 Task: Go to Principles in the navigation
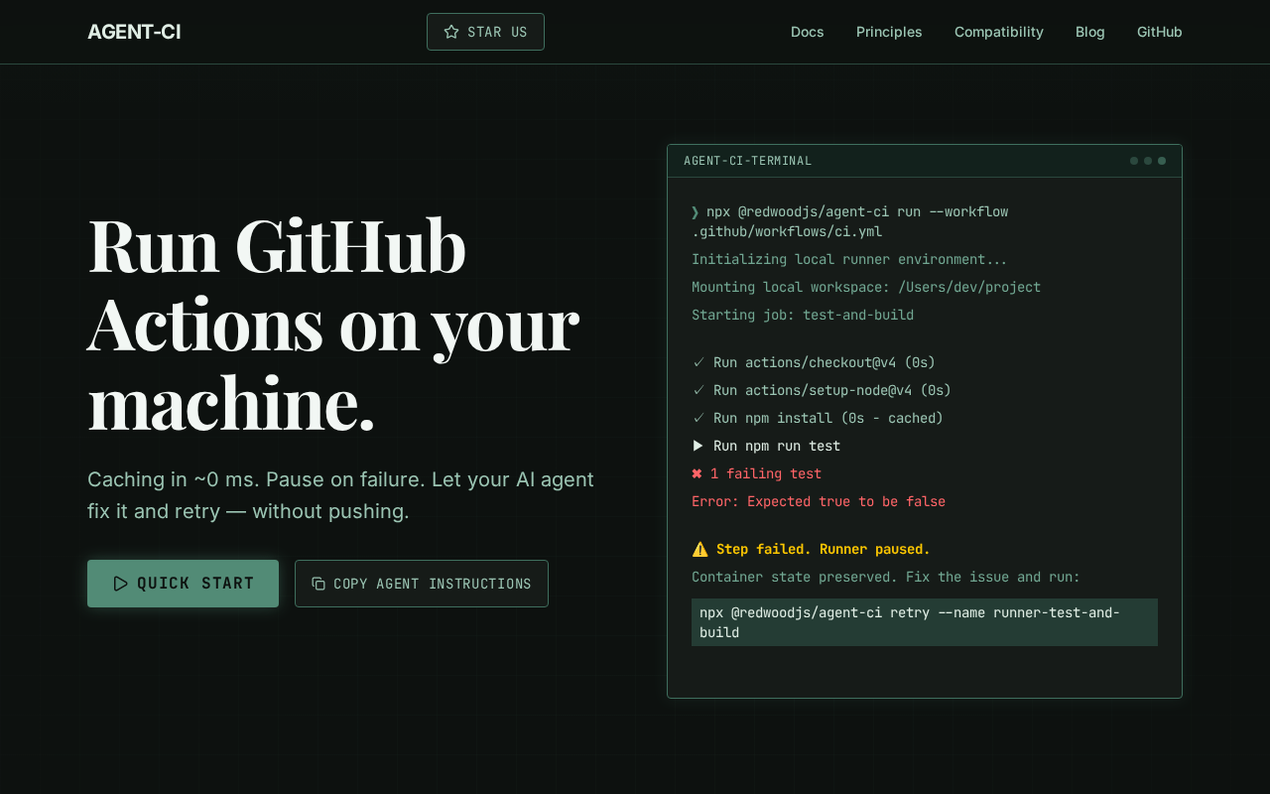(x=889, y=32)
